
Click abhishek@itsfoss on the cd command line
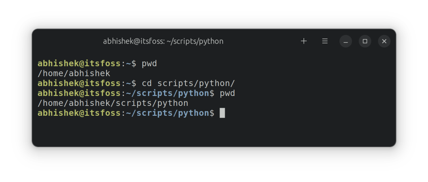tap(79, 83)
